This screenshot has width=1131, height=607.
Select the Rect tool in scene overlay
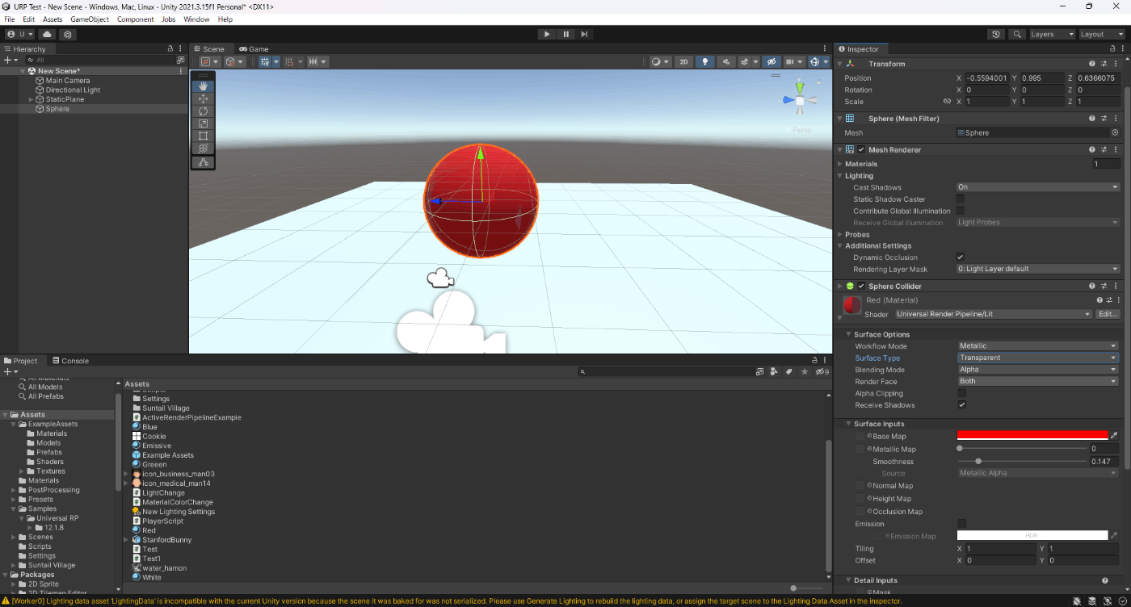click(203, 136)
